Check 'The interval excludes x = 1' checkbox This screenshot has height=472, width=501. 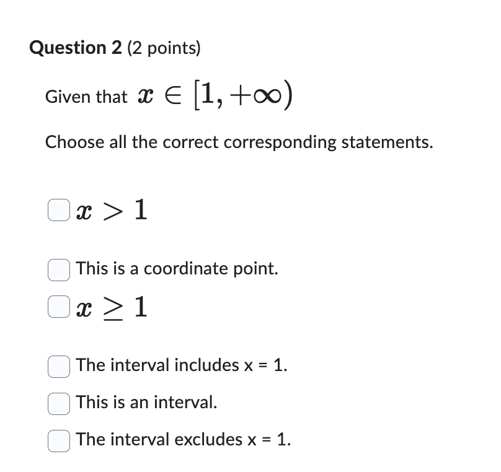[58, 441]
